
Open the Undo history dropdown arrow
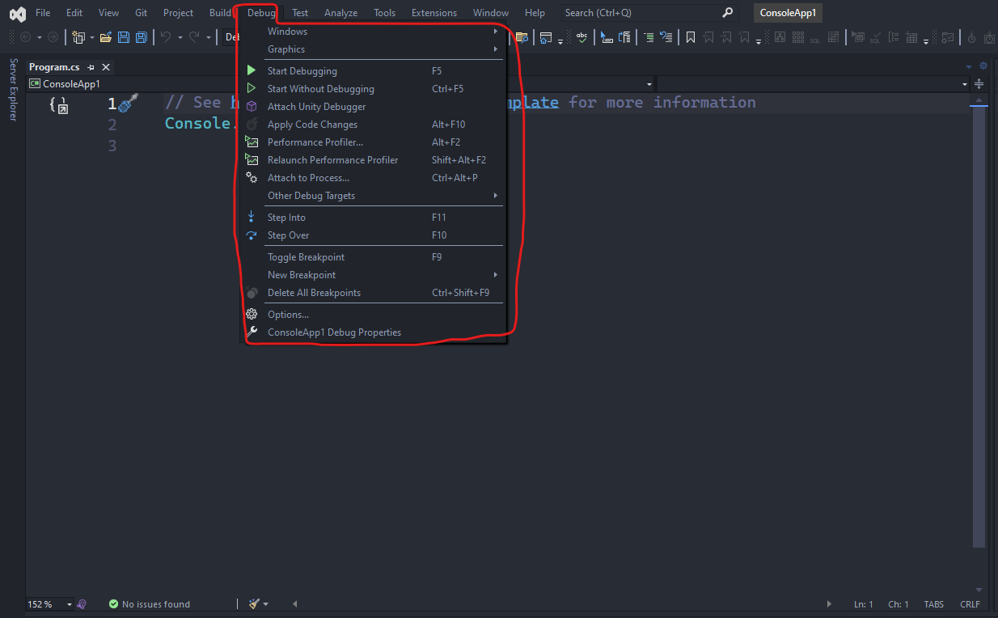point(180,37)
